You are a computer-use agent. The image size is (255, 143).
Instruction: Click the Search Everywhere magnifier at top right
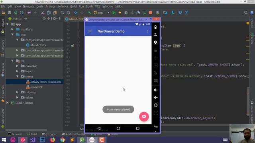tap(246, 13)
